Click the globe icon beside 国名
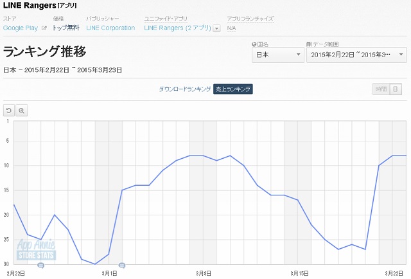Viewport: 411px width, 279px height. [x=254, y=44]
